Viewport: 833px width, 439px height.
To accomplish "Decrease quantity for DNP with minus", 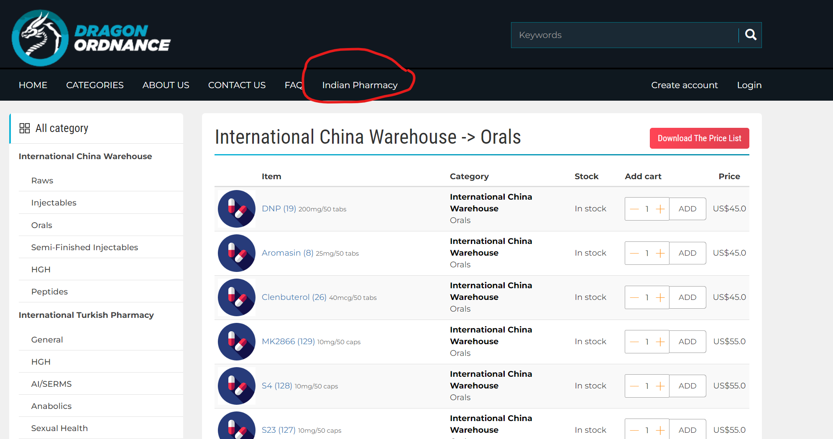I will coord(634,209).
